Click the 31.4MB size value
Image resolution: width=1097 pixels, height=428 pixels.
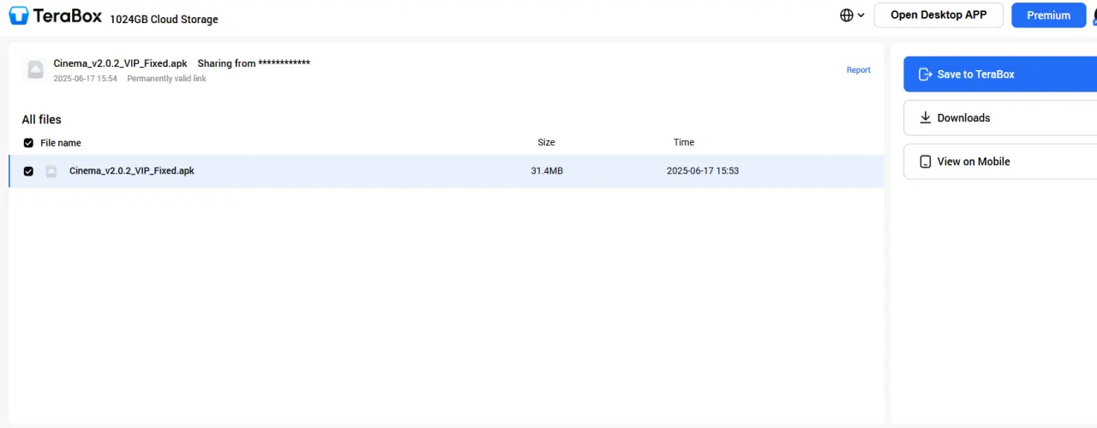pos(547,171)
